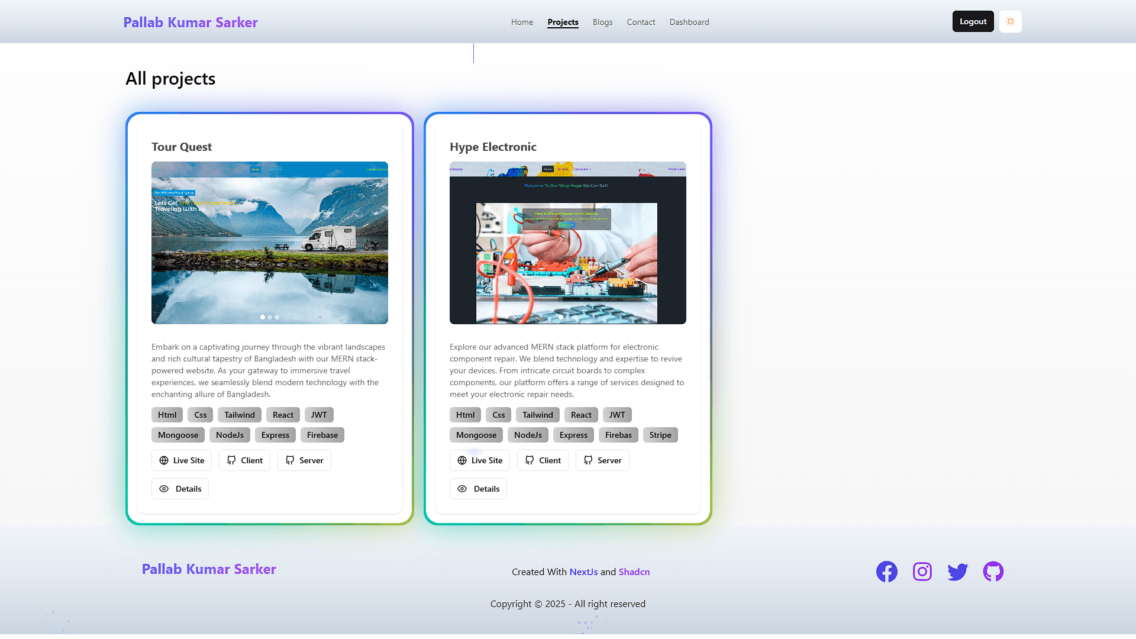This screenshot has width=1136, height=639.
Task: View Tour Quest Details
Action: [x=180, y=489]
